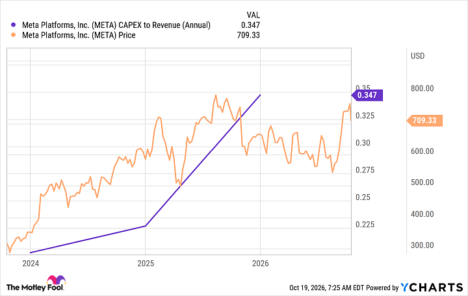Viewport: 468px width, 296px height.
Task: Click the orange META Price legend dot
Action: tap(13, 35)
